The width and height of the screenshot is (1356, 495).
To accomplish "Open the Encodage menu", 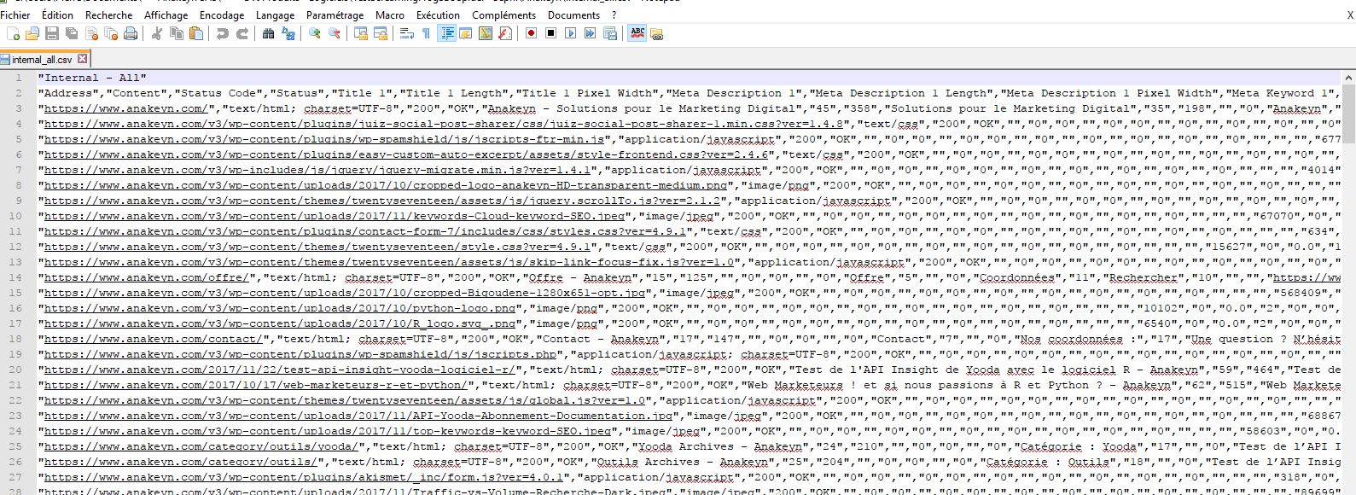I will (222, 15).
